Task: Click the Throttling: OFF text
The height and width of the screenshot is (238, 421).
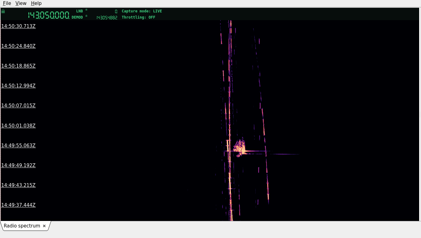Action: click(x=138, y=17)
